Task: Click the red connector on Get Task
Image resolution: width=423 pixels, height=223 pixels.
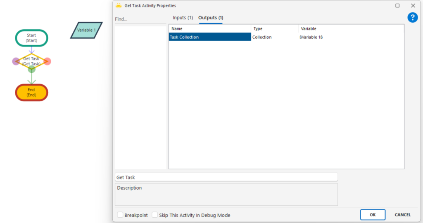Action: pyautogui.click(x=47, y=61)
